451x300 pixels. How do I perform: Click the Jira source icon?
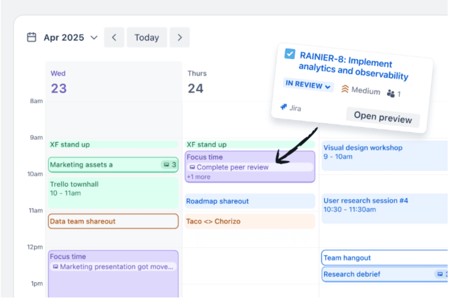coord(284,107)
